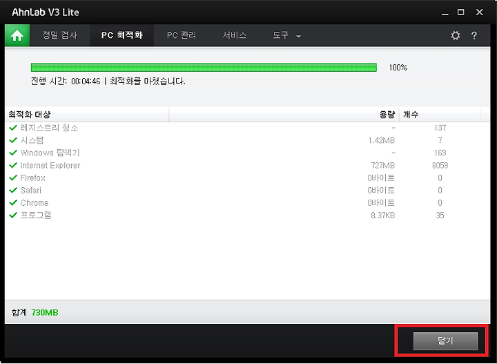Screen dimensions: 497x364
Task: Click the checkmark beside Safari
Action: 13,190
